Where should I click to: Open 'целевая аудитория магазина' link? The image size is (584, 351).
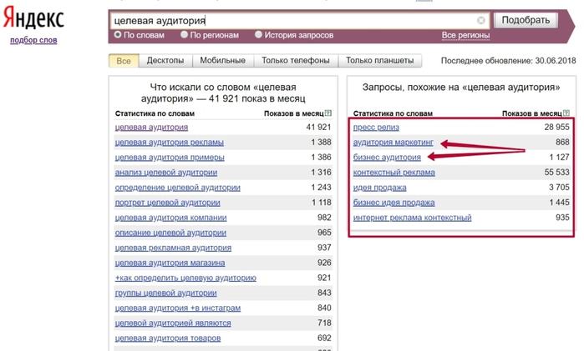click(x=170, y=263)
